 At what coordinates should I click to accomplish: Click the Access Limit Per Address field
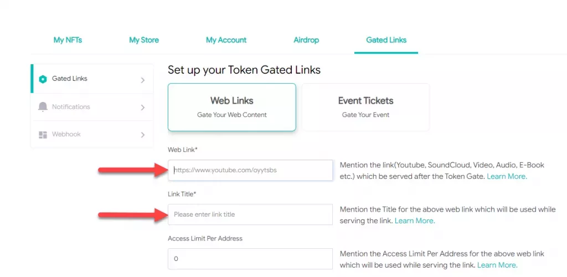click(x=250, y=259)
